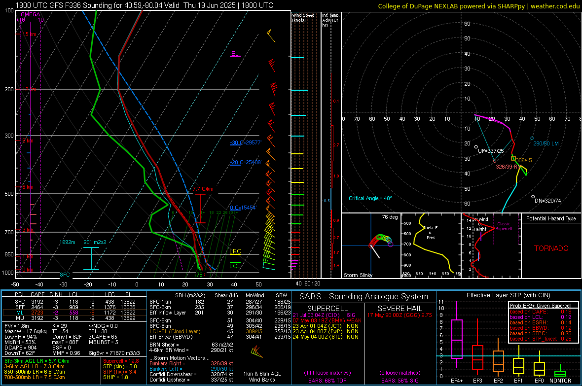Image resolution: width=582 pixels, height=386 pixels.
Task: Click the Classic Supercell label
Action: tap(504, 226)
